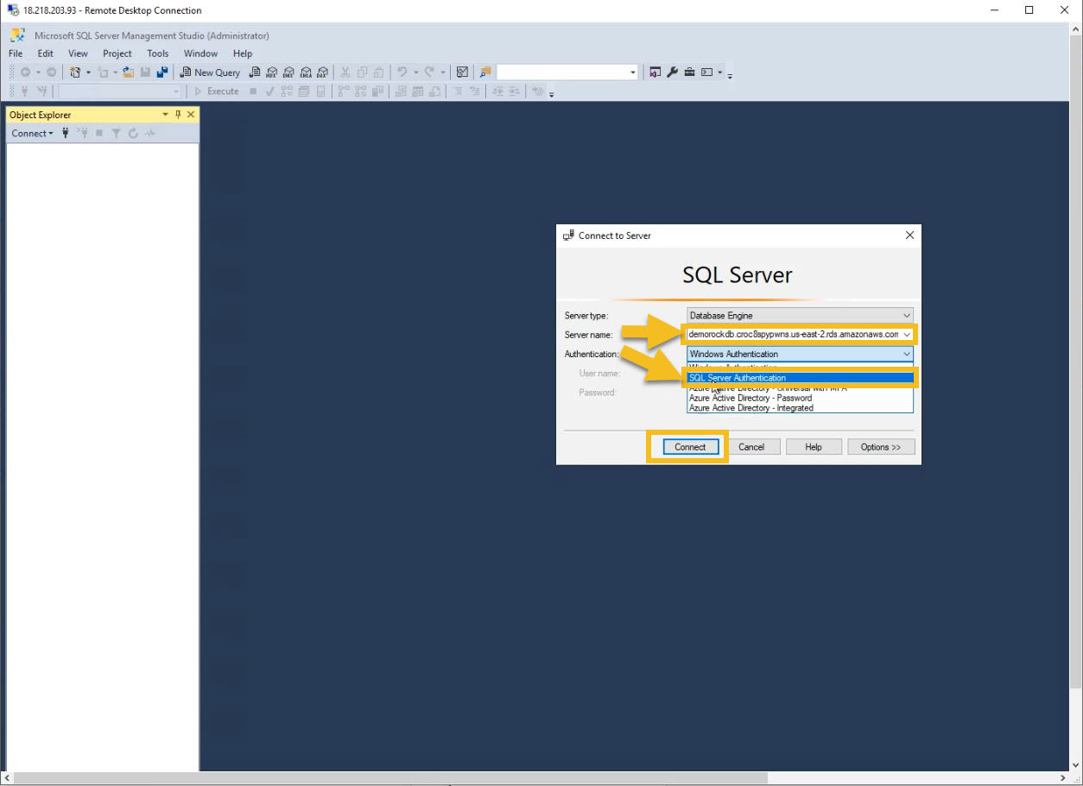This screenshot has width=1083, height=786.
Task: Click into the Server name field
Action: pyautogui.click(x=794, y=335)
